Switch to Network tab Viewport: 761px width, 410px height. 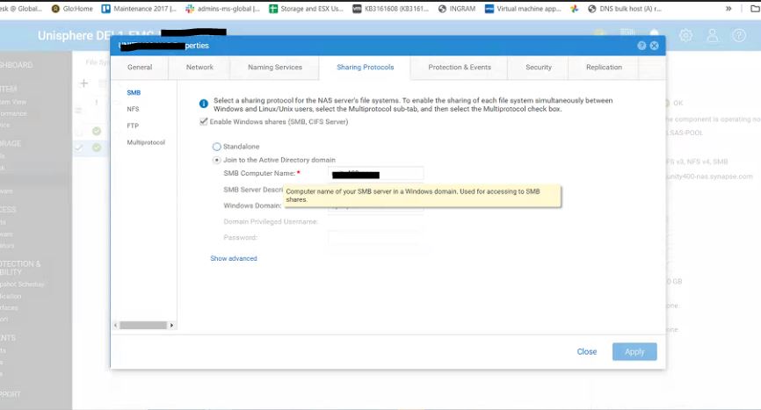tap(199, 68)
